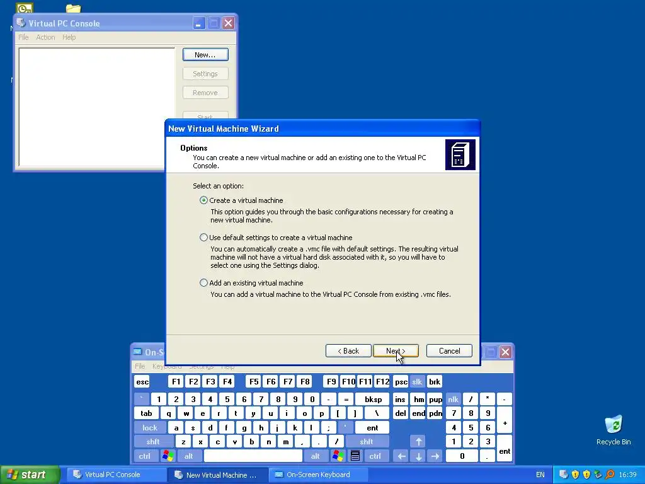Screen dimensions: 645x484
Task: Click the application menu key icon on keyboard
Action: pyautogui.click(x=355, y=456)
